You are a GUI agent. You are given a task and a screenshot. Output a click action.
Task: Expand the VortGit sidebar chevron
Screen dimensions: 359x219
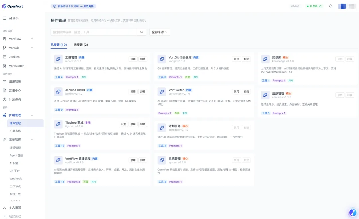pyautogui.click(x=32, y=48)
